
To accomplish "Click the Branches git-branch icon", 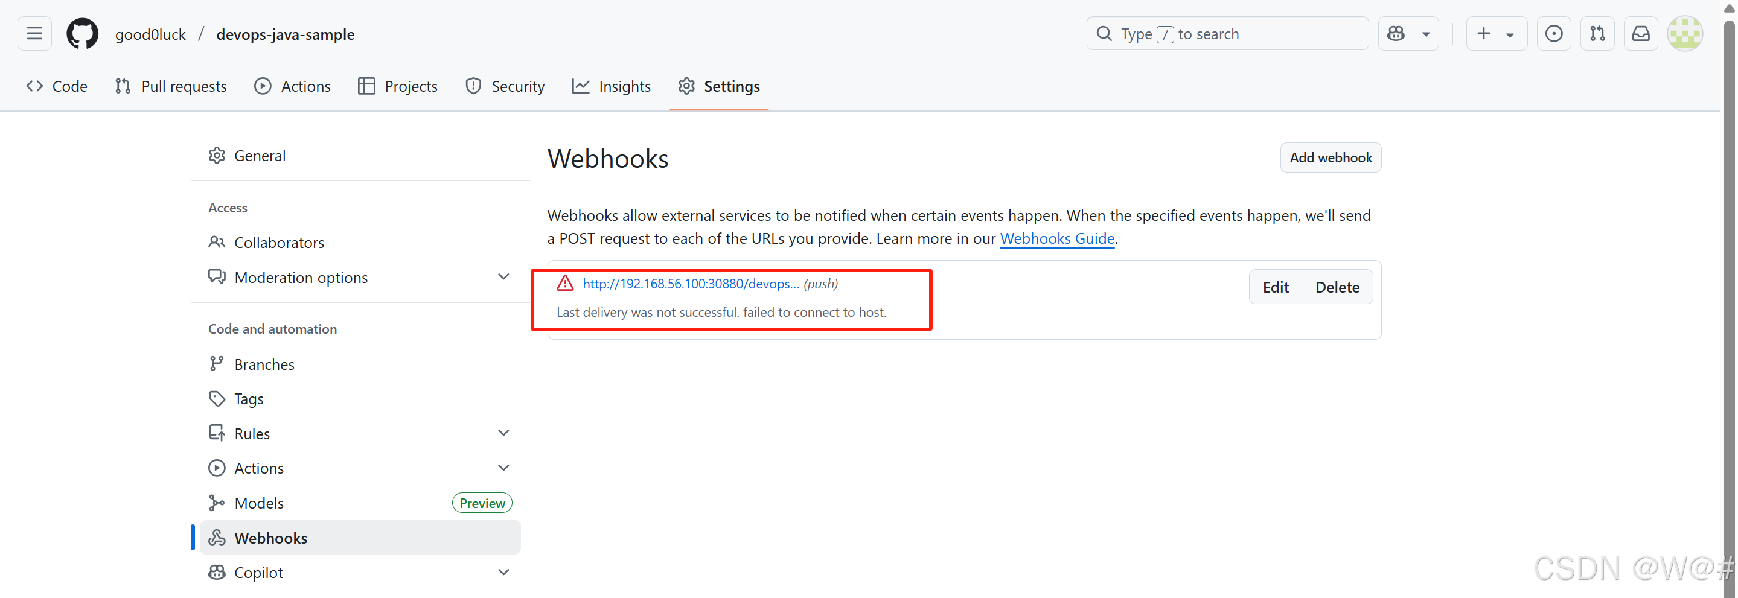I will coord(216,364).
